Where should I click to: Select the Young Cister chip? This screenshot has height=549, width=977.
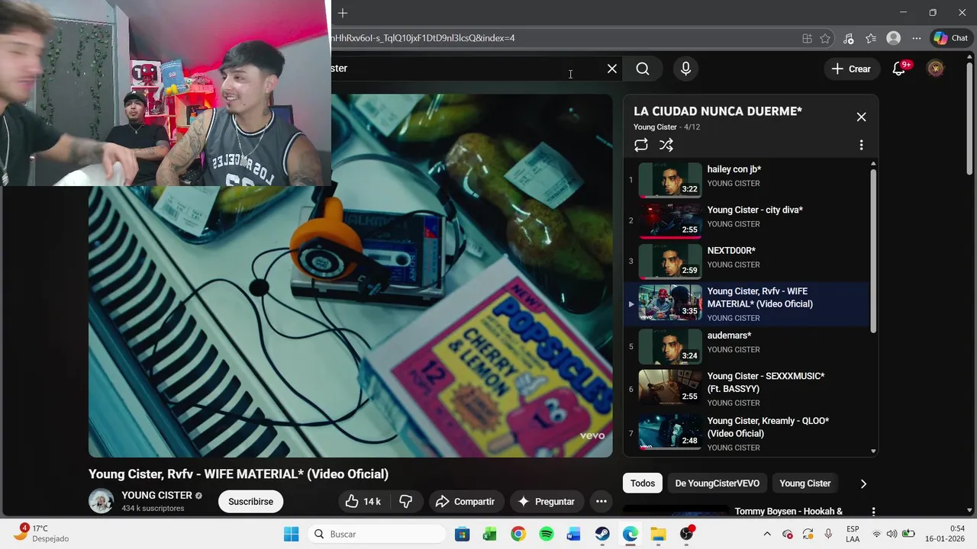point(804,483)
